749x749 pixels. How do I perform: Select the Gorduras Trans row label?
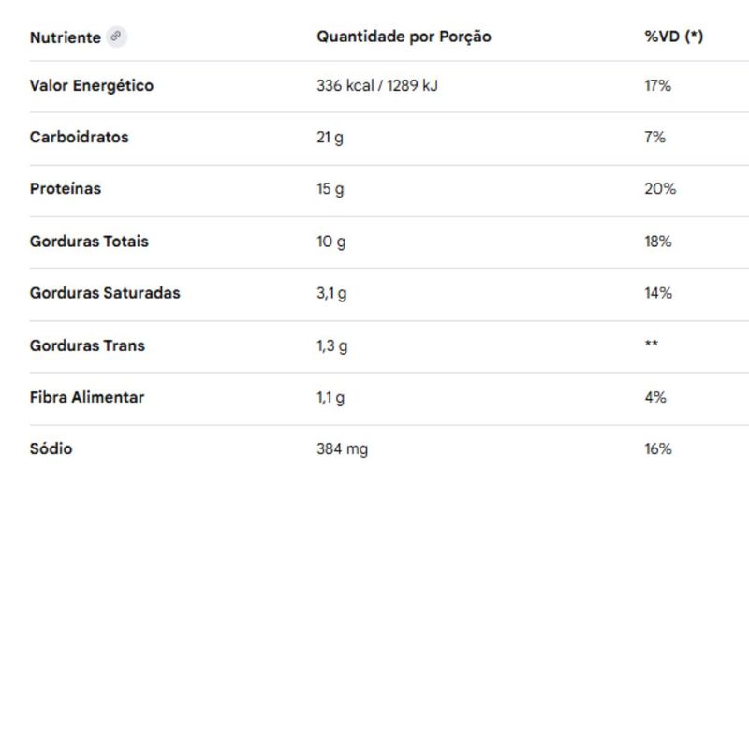tap(87, 345)
